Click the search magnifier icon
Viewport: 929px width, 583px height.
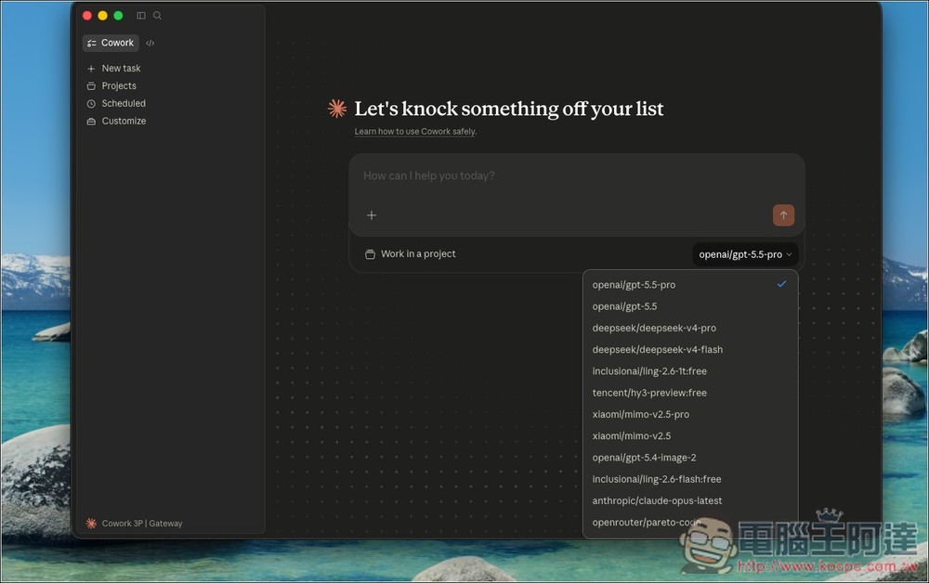coord(157,16)
